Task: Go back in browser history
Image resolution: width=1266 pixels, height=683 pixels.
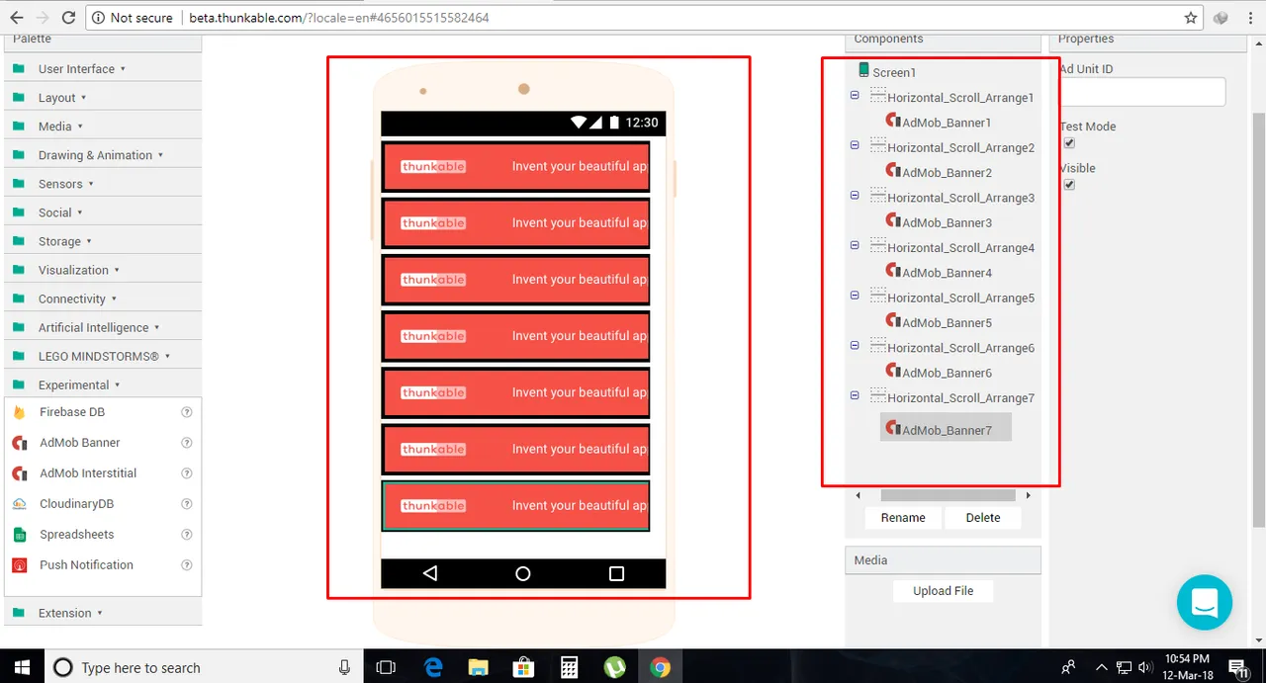Action: point(17,17)
